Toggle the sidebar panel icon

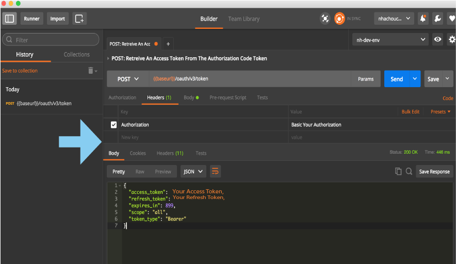click(x=10, y=19)
